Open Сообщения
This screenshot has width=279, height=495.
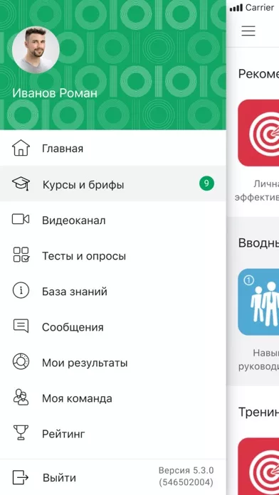113,326
